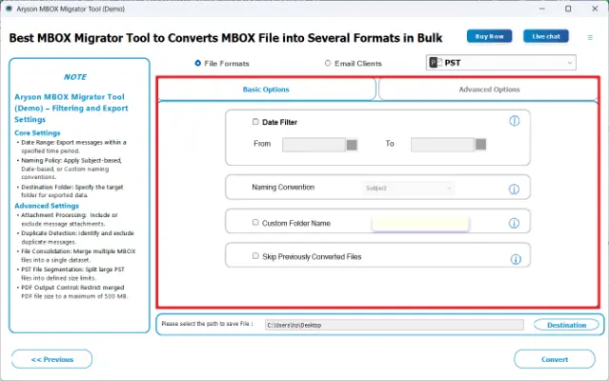
Task: Open the Custom Folder Name info icon
Action: [x=514, y=223]
